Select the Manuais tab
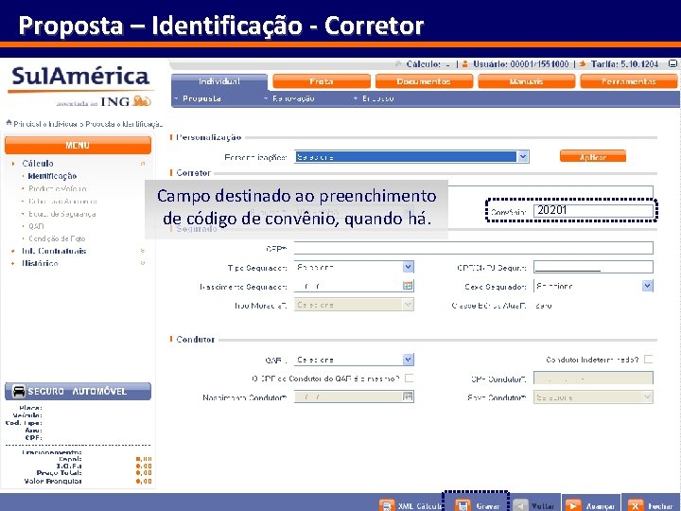681x511 pixels. tap(527, 81)
